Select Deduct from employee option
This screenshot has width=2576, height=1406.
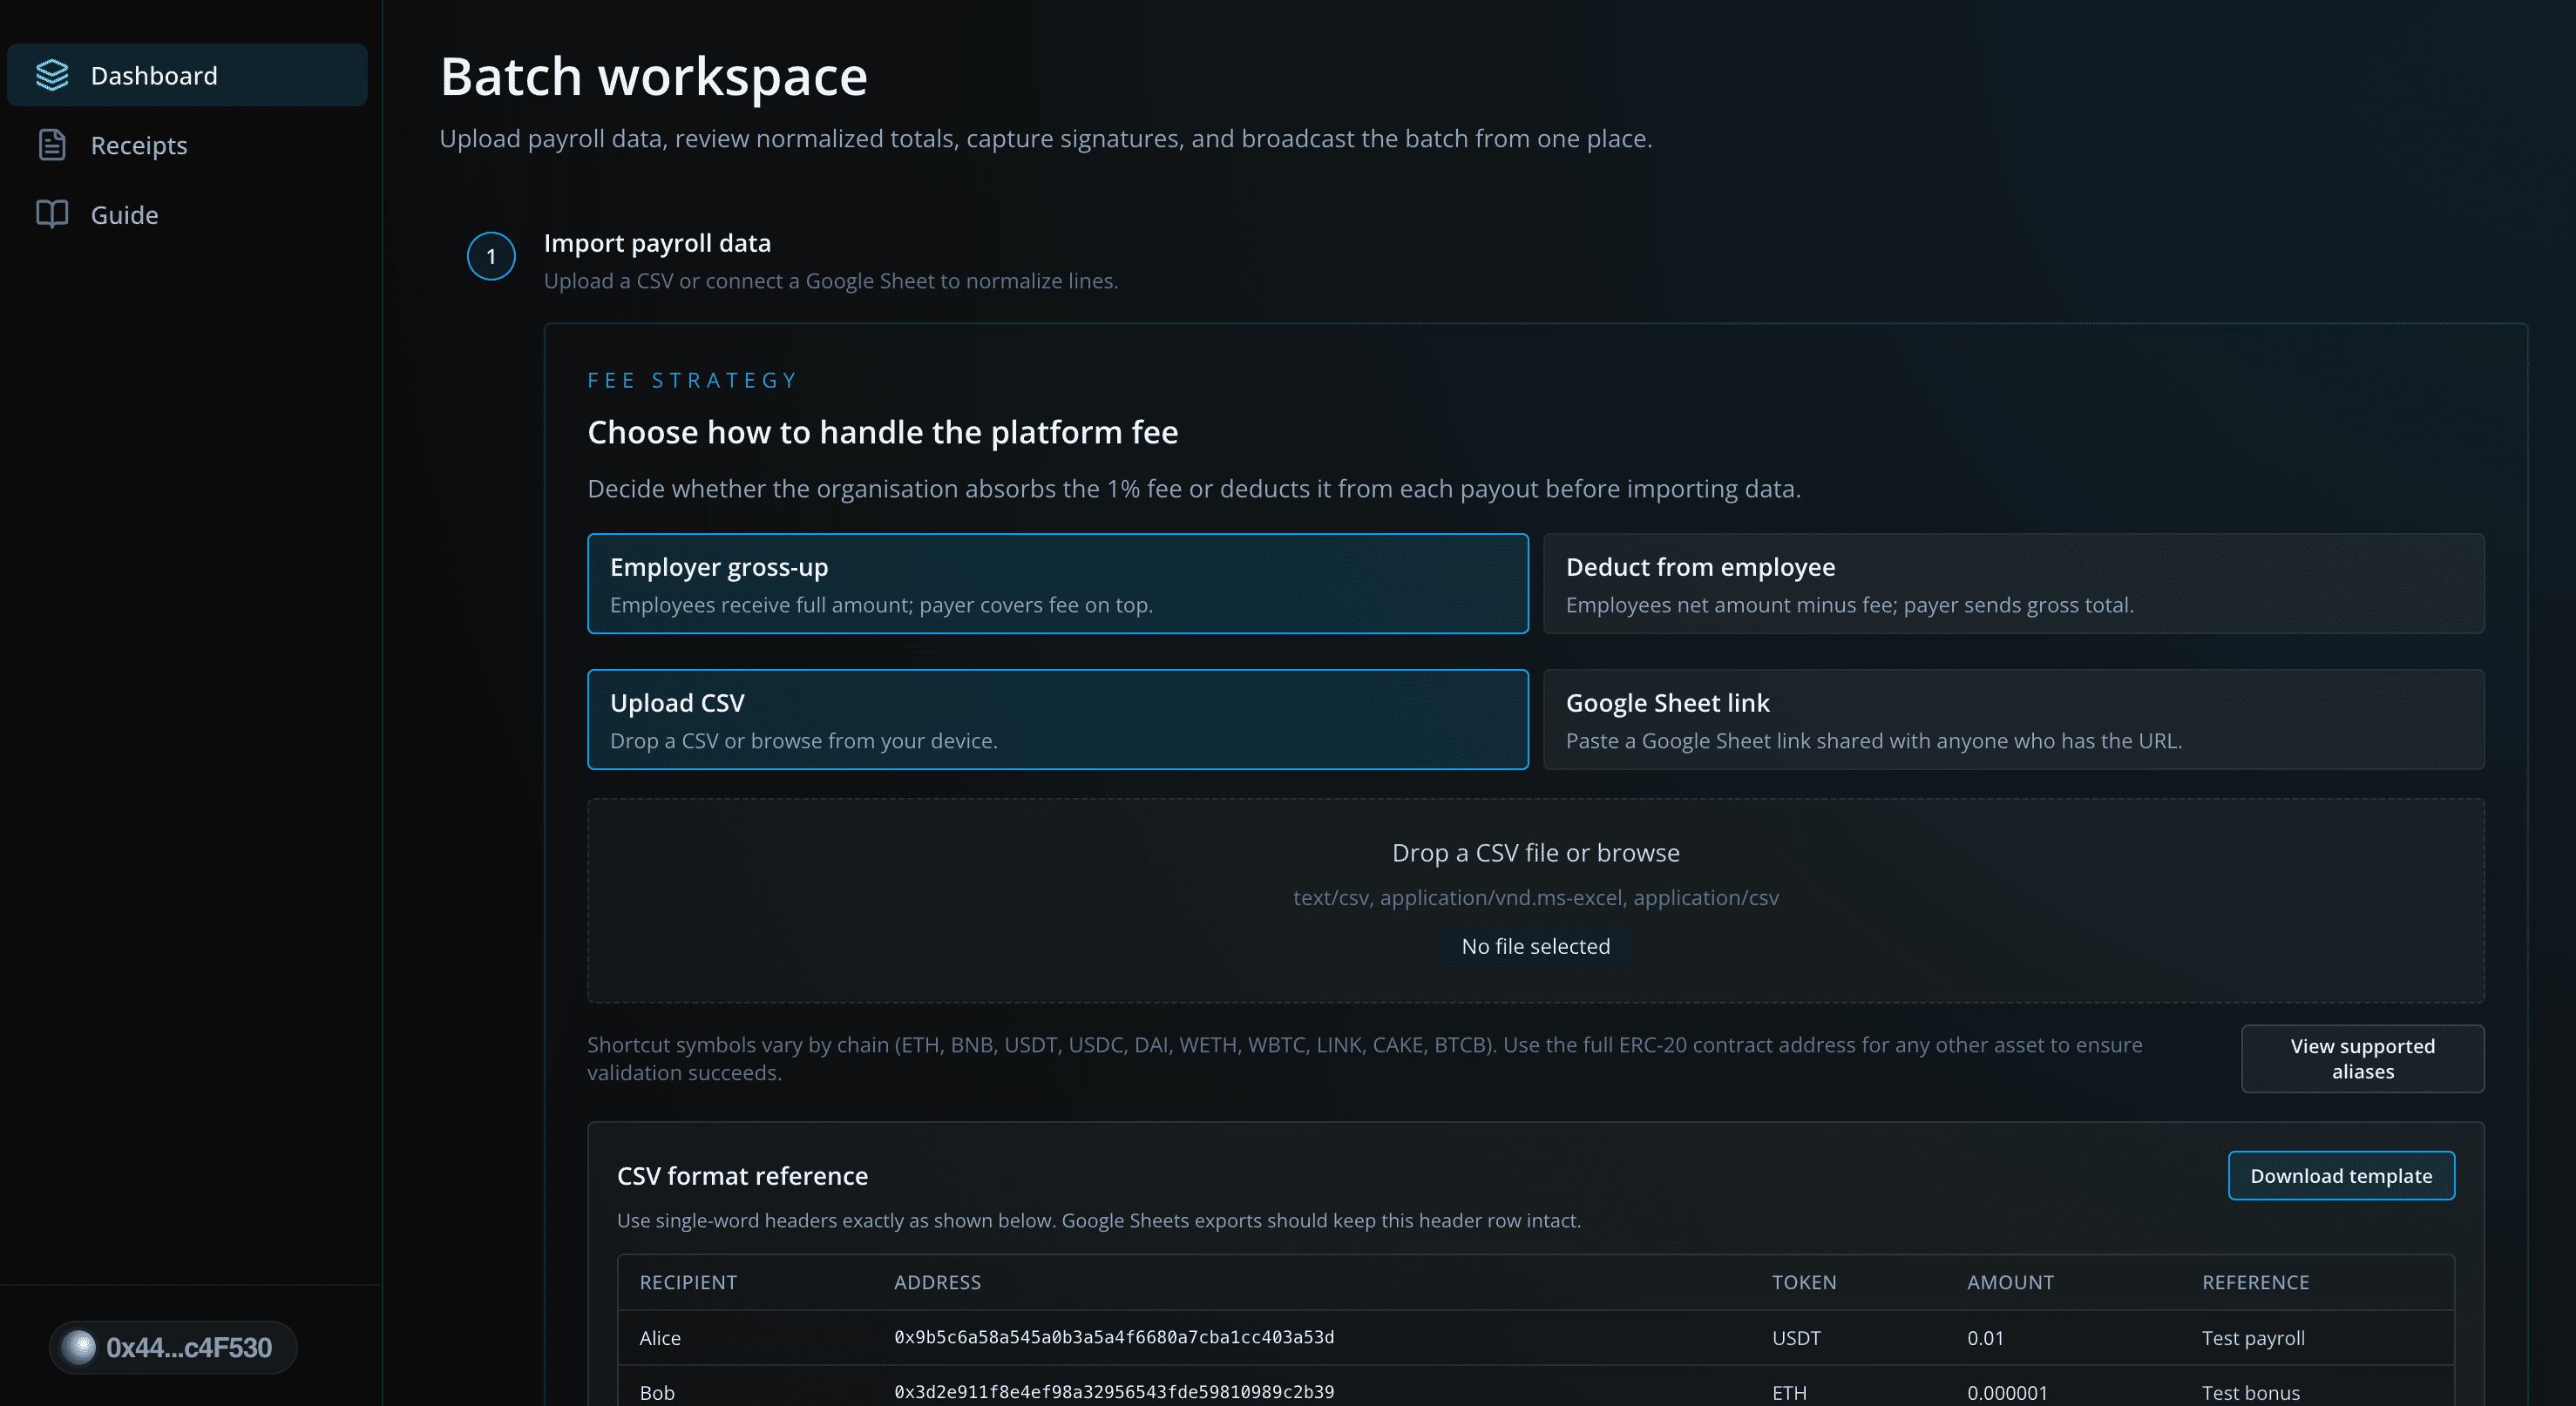click(x=2013, y=584)
